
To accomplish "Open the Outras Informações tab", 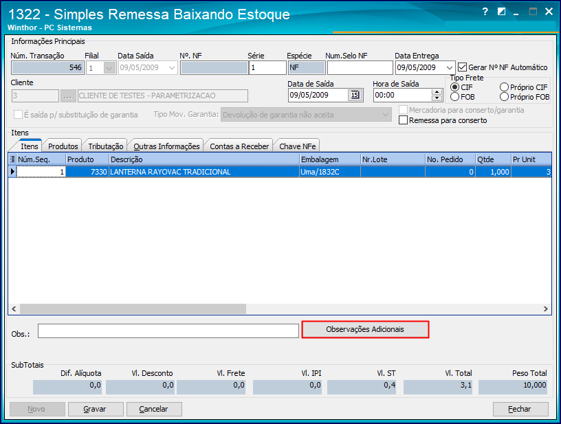I will click(x=166, y=146).
